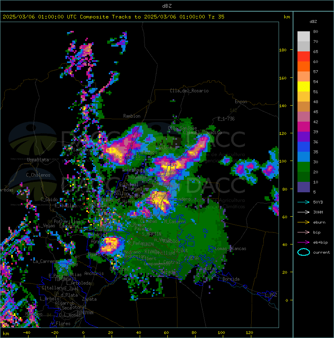Click the cyan ellipse current-track icon

(x=303, y=252)
